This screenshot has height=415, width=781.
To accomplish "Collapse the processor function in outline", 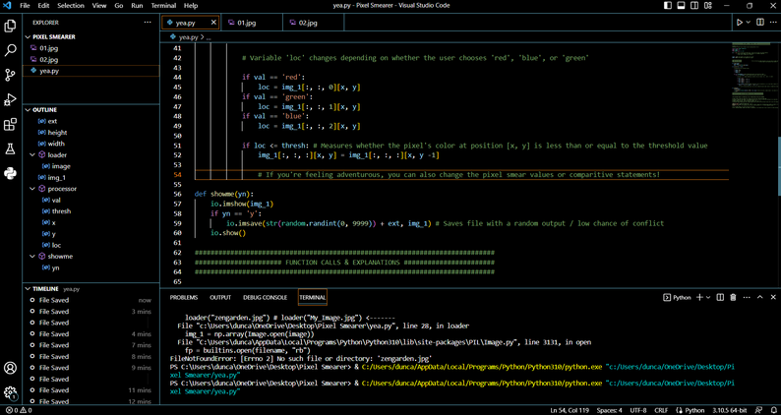I will (32, 189).
